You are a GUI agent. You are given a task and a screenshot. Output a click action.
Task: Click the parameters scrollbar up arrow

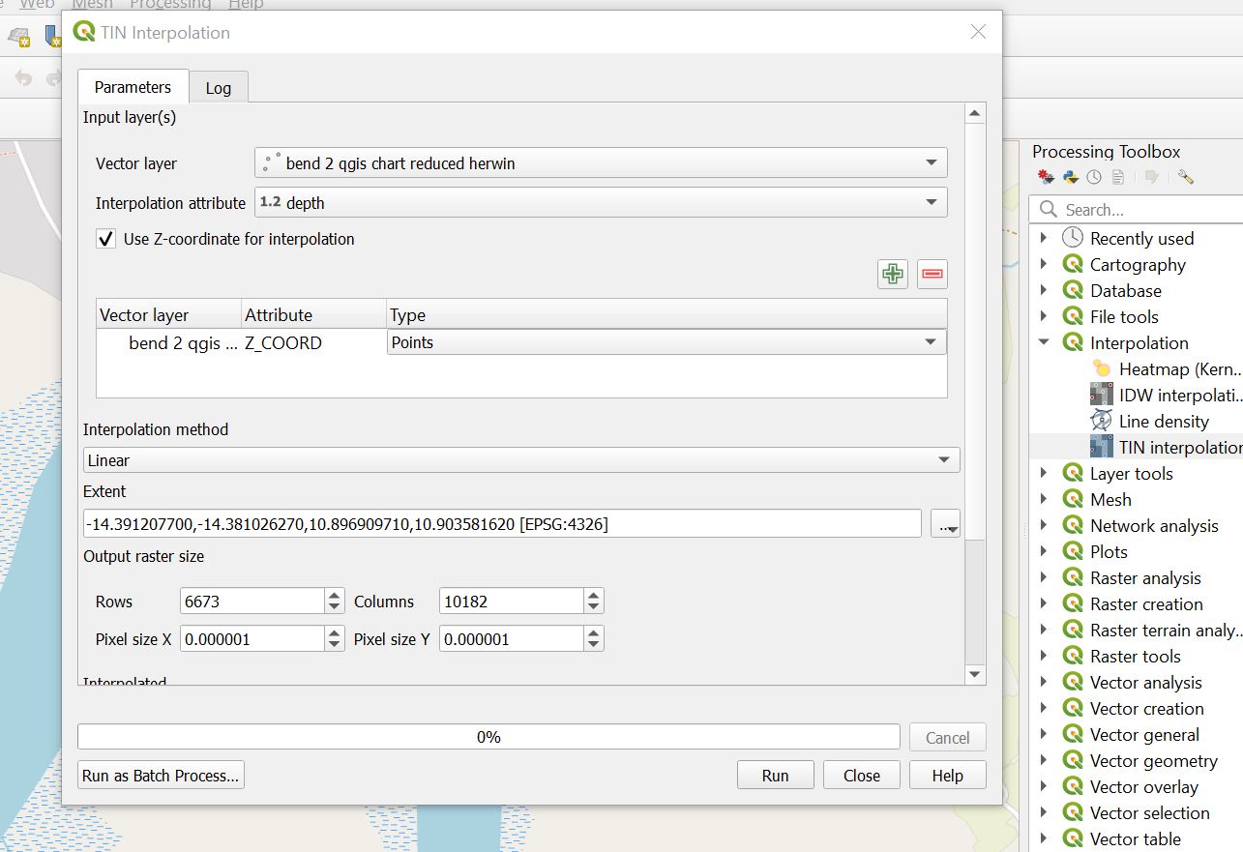pos(975,114)
